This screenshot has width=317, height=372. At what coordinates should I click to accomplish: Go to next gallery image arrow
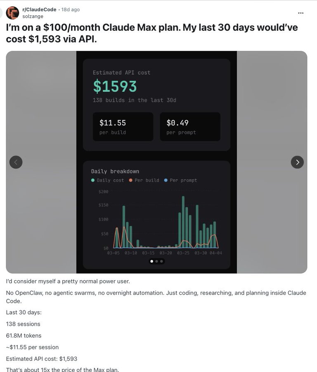click(x=297, y=162)
